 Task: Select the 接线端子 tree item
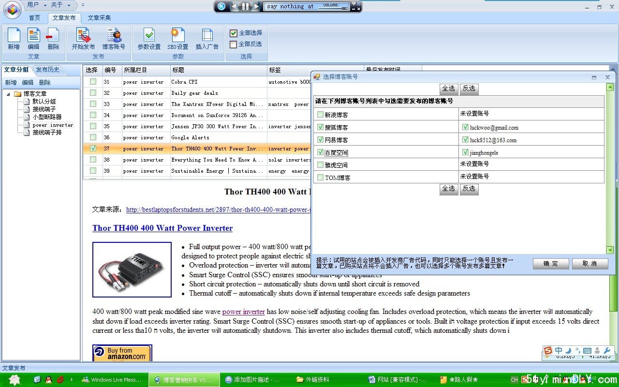pos(44,109)
